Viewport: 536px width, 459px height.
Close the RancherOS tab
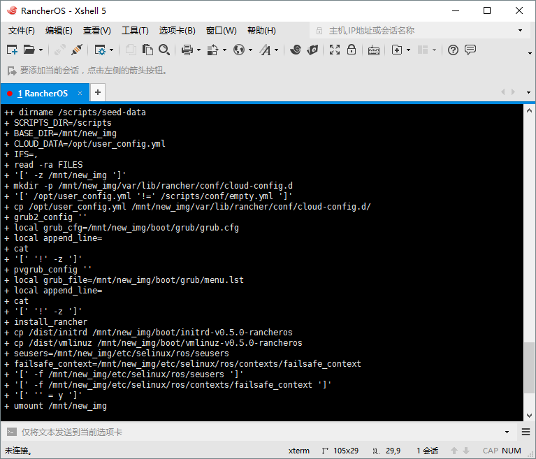(80, 94)
